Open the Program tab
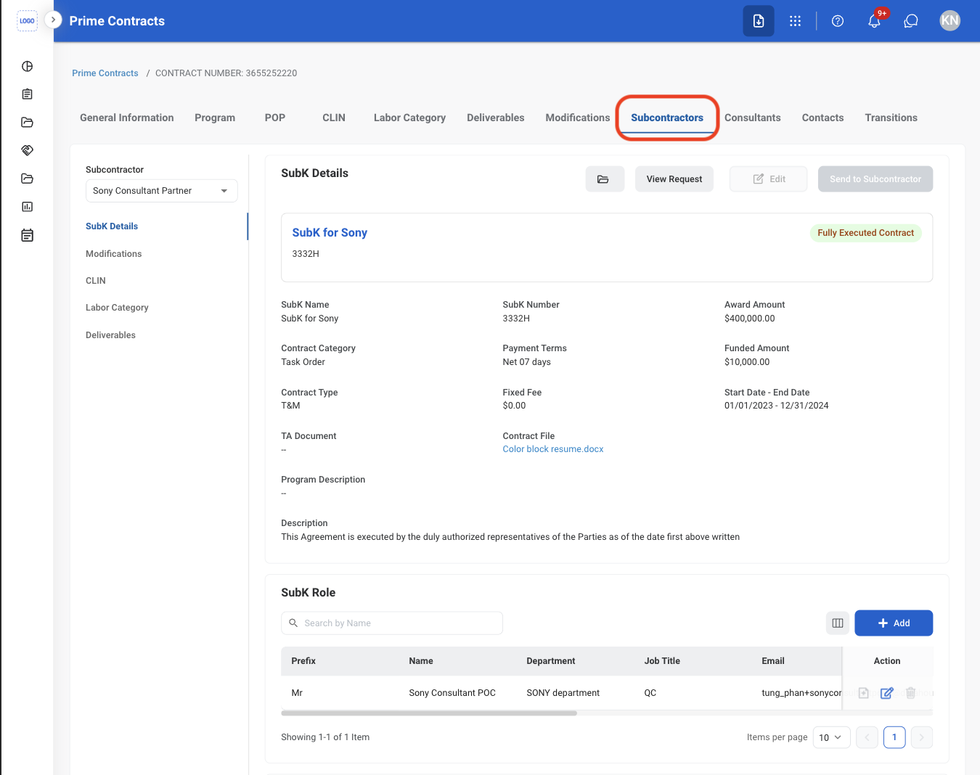 [x=215, y=118]
